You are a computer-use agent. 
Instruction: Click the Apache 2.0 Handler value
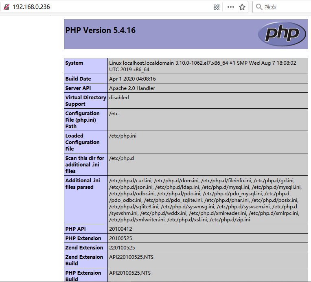tap(132, 88)
